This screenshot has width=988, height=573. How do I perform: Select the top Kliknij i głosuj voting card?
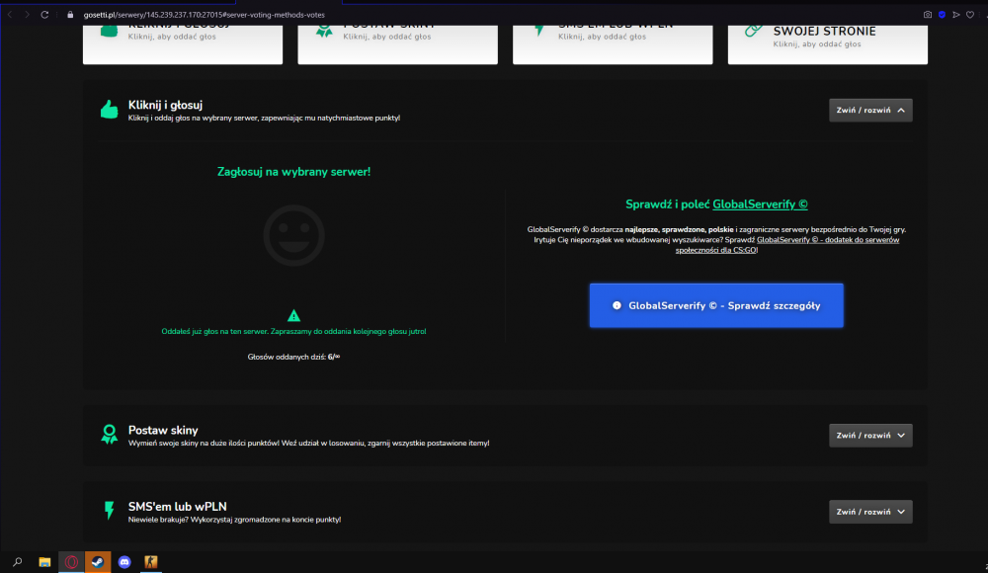tap(183, 44)
